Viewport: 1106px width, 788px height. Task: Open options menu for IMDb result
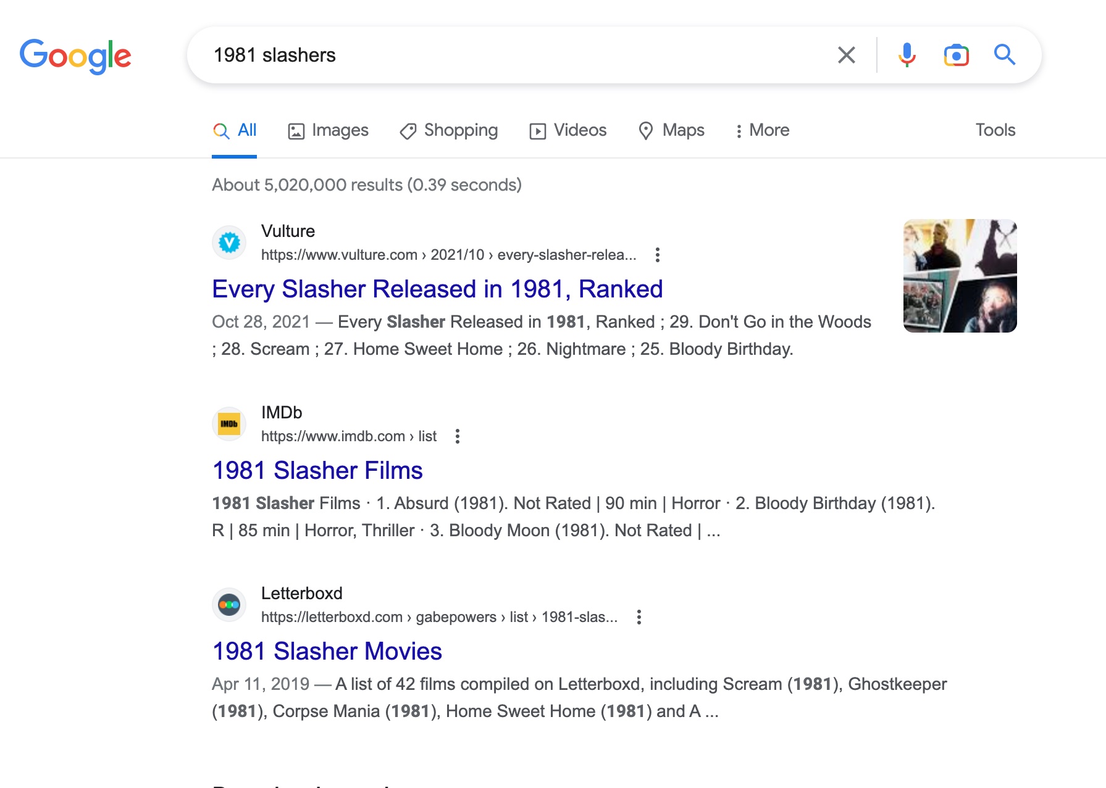click(458, 436)
